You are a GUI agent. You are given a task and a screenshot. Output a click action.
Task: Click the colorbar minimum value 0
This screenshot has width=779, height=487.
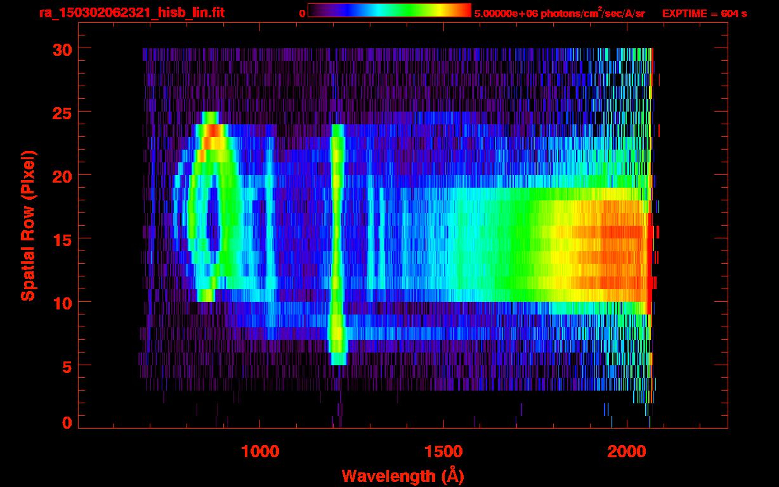(302, 13)
